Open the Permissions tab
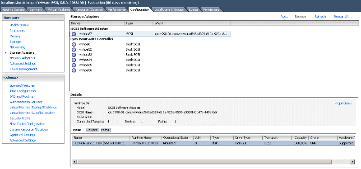 coord(211,9)
